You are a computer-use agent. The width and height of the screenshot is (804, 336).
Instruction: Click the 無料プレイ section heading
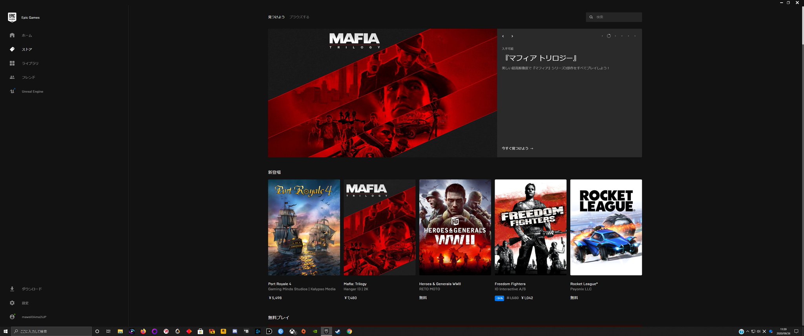[279, 318]
